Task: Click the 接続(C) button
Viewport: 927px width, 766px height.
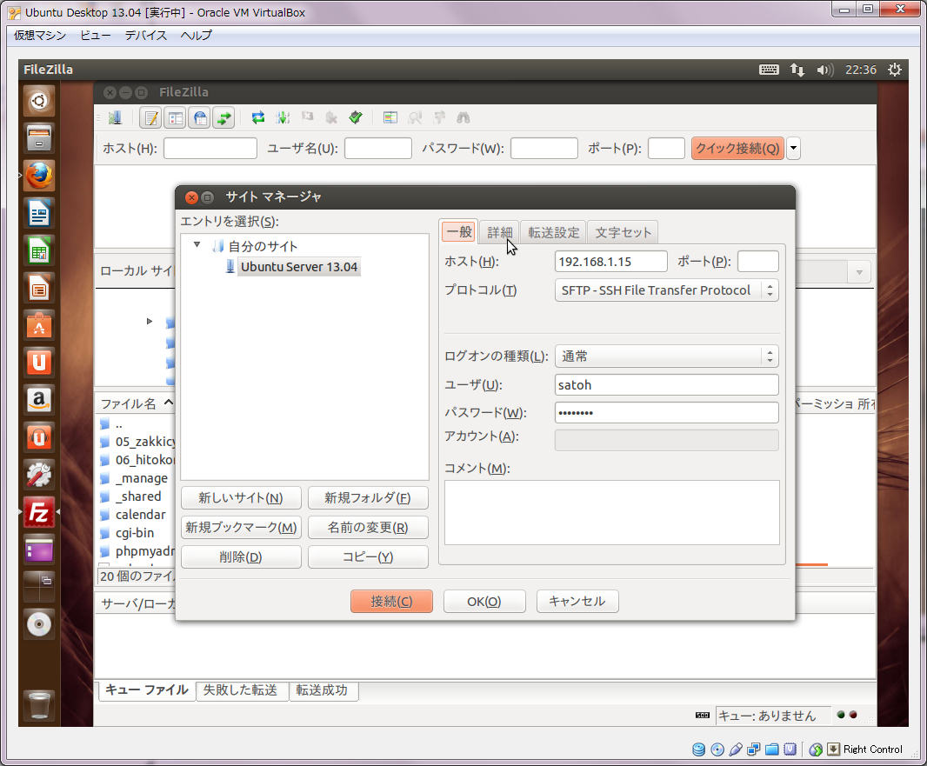Action: pos(391,601)
